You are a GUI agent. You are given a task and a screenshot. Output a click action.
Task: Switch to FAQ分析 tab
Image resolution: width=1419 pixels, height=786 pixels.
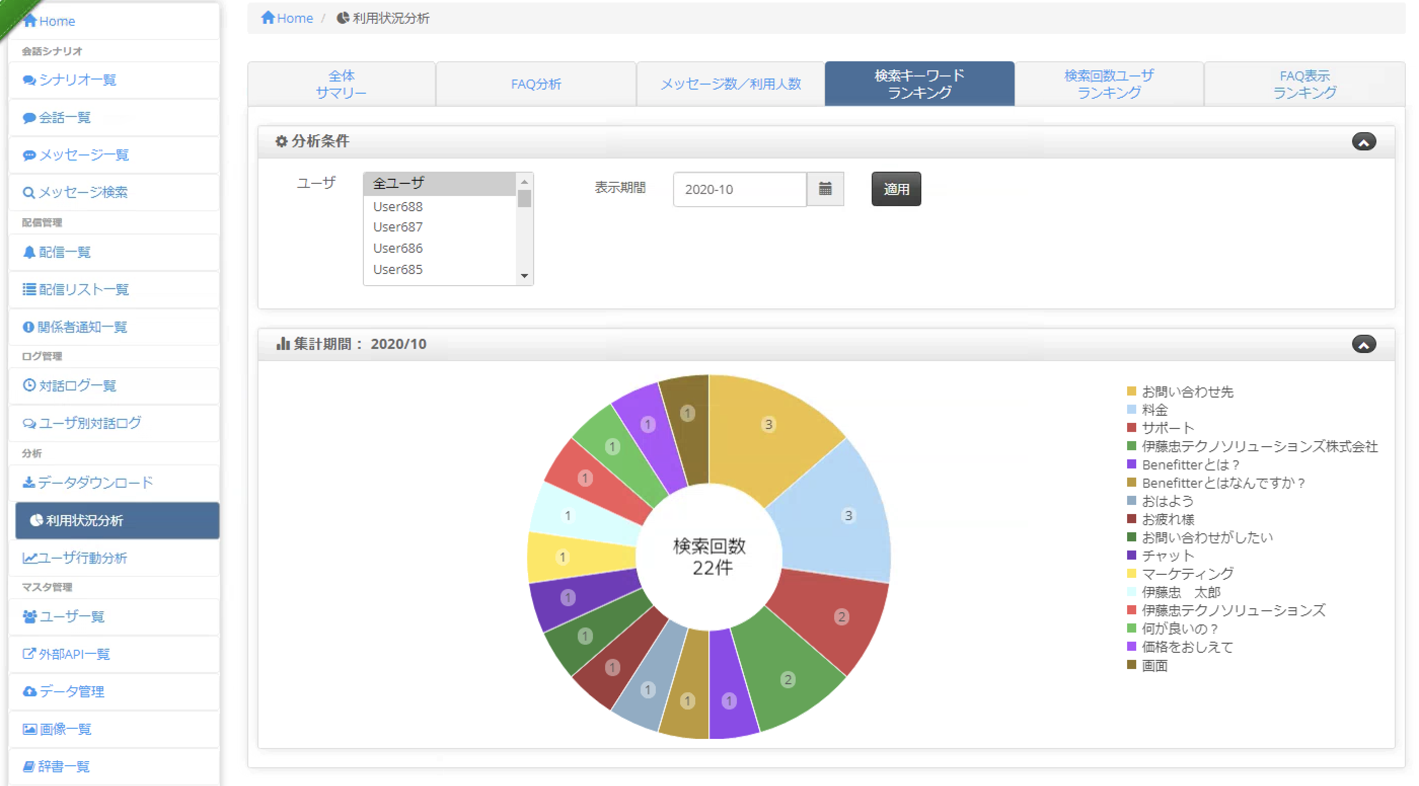536,84
